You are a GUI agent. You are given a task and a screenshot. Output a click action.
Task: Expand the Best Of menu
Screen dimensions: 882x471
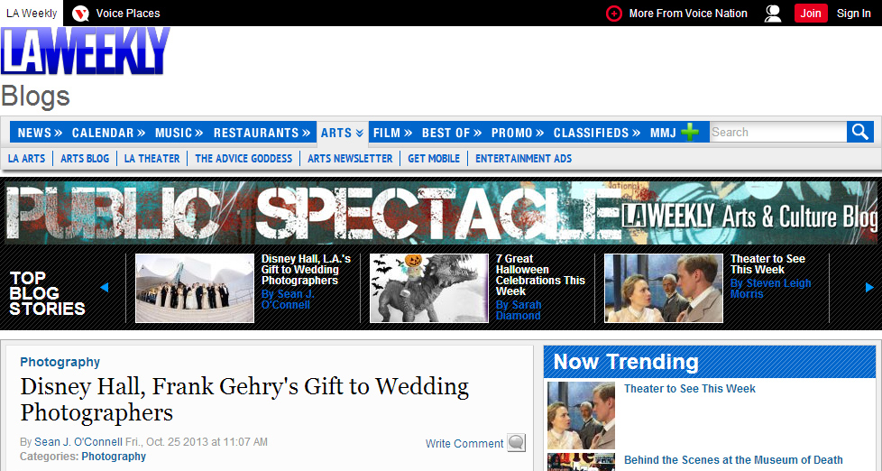(452, 133)
